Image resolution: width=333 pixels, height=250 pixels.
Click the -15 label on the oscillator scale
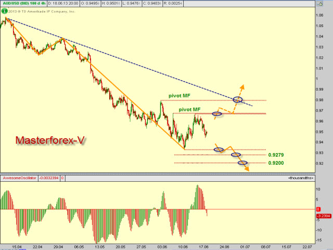pyautogui.click(x=319, y=240)
